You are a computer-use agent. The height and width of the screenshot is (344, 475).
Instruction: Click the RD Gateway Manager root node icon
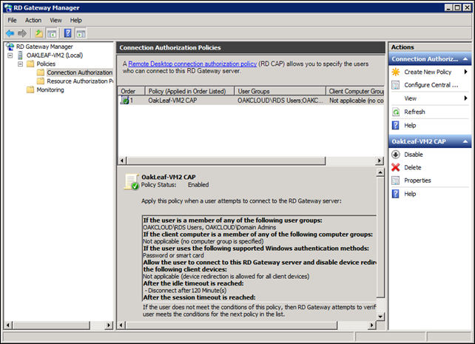tap(10, 47)
